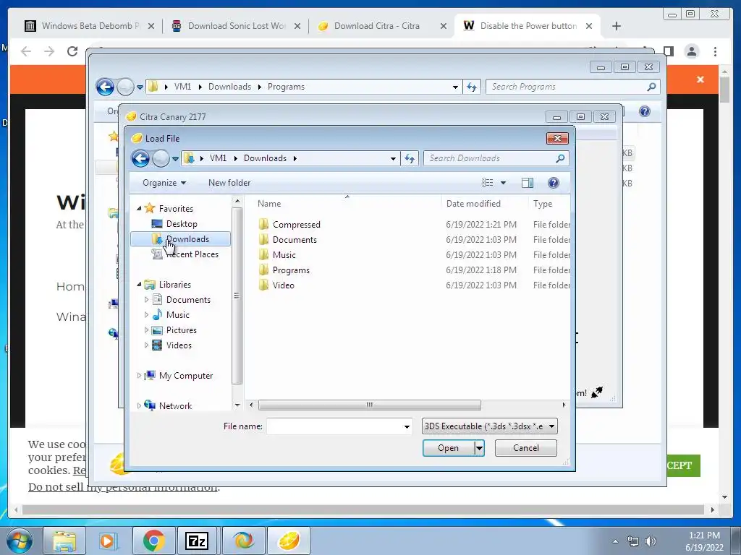Select Programs folder in file list
The image size is (741, 555).
click(x=291, y=270)
